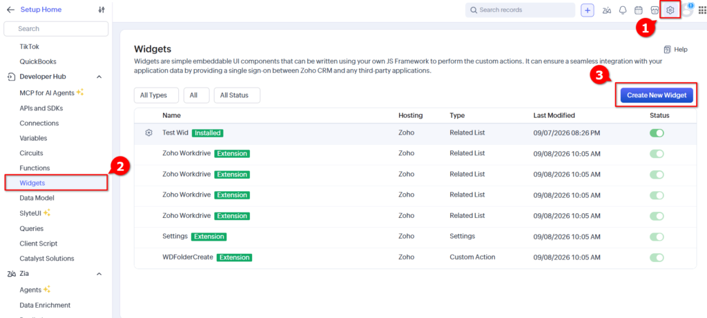
Task: Click the Installed badge on Test Wid
Action: 208,133
